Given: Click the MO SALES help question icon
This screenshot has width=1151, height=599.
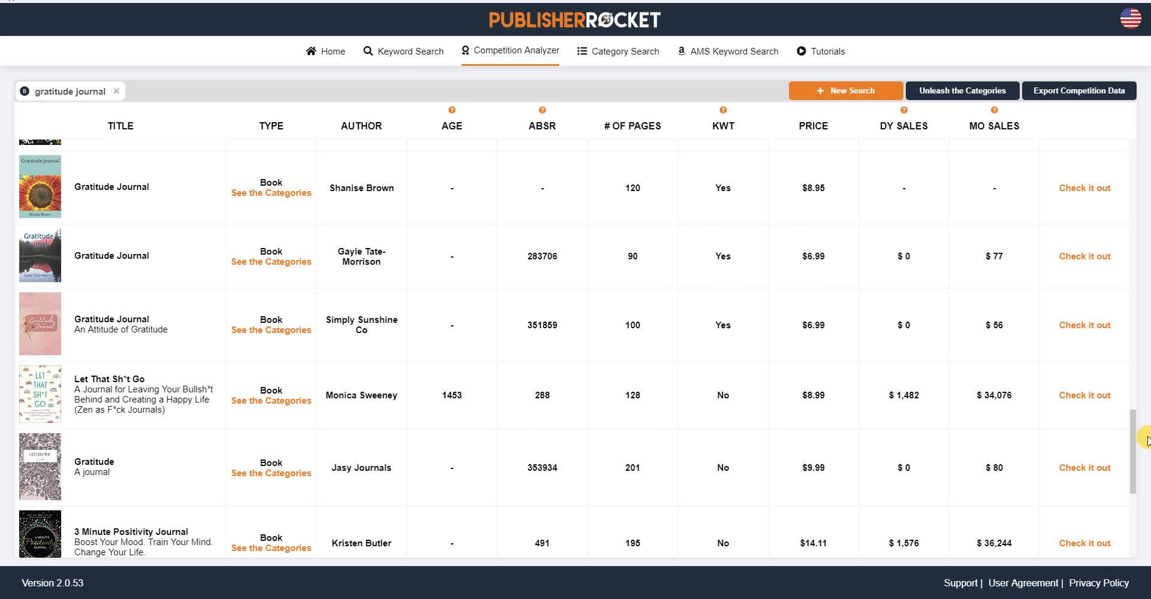Looking at the screenshot, I should [994, 110].
